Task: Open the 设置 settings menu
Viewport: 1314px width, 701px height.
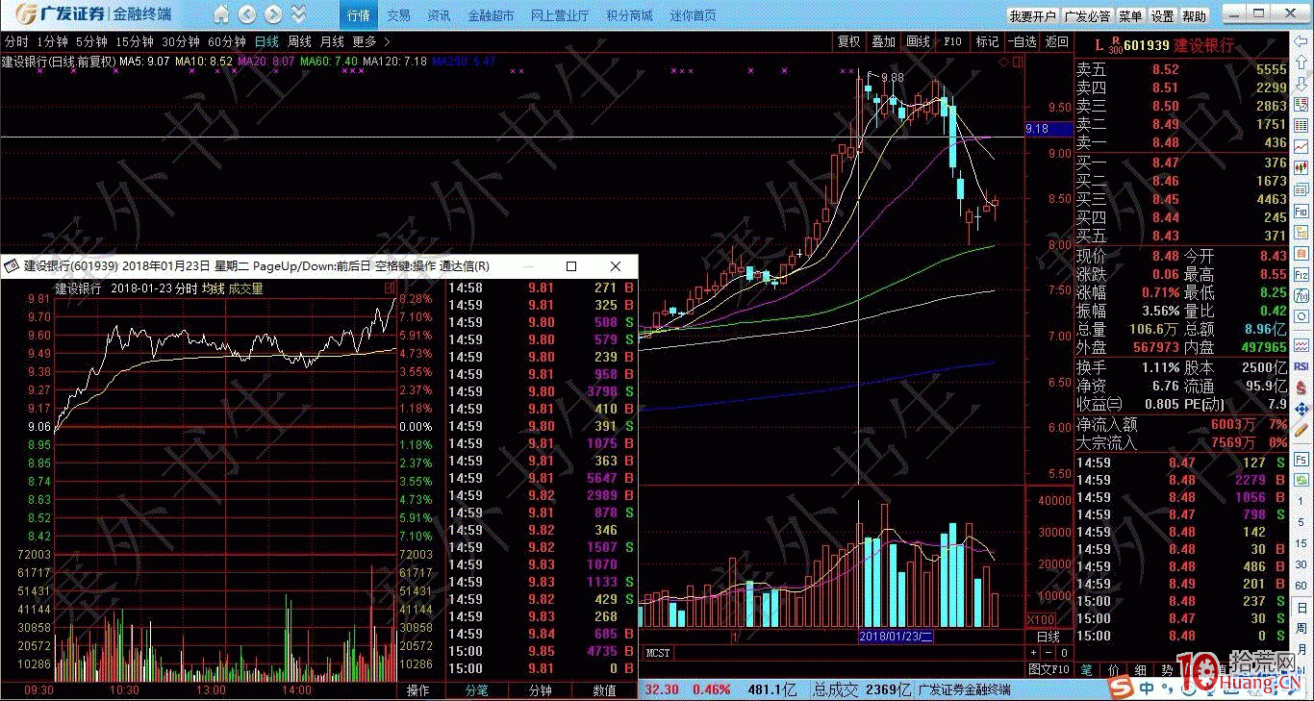Action: coord(1162,16)
